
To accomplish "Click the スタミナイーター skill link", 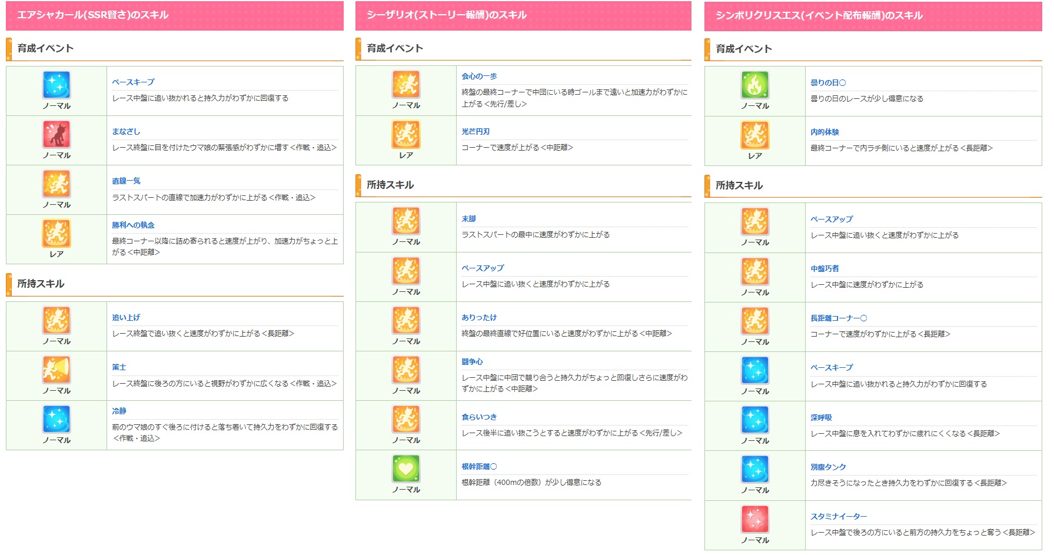I will point(839,517).
